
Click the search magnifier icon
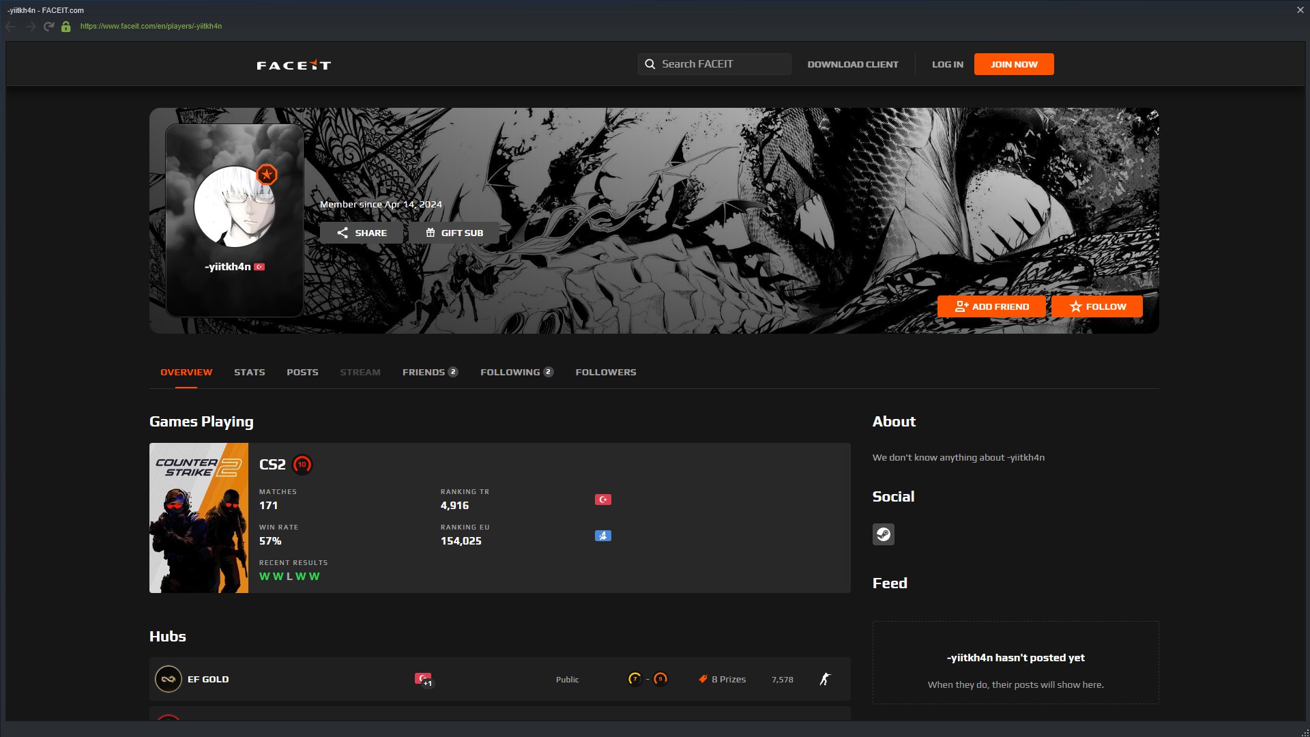pyautogui.click(x=650, y=64)
